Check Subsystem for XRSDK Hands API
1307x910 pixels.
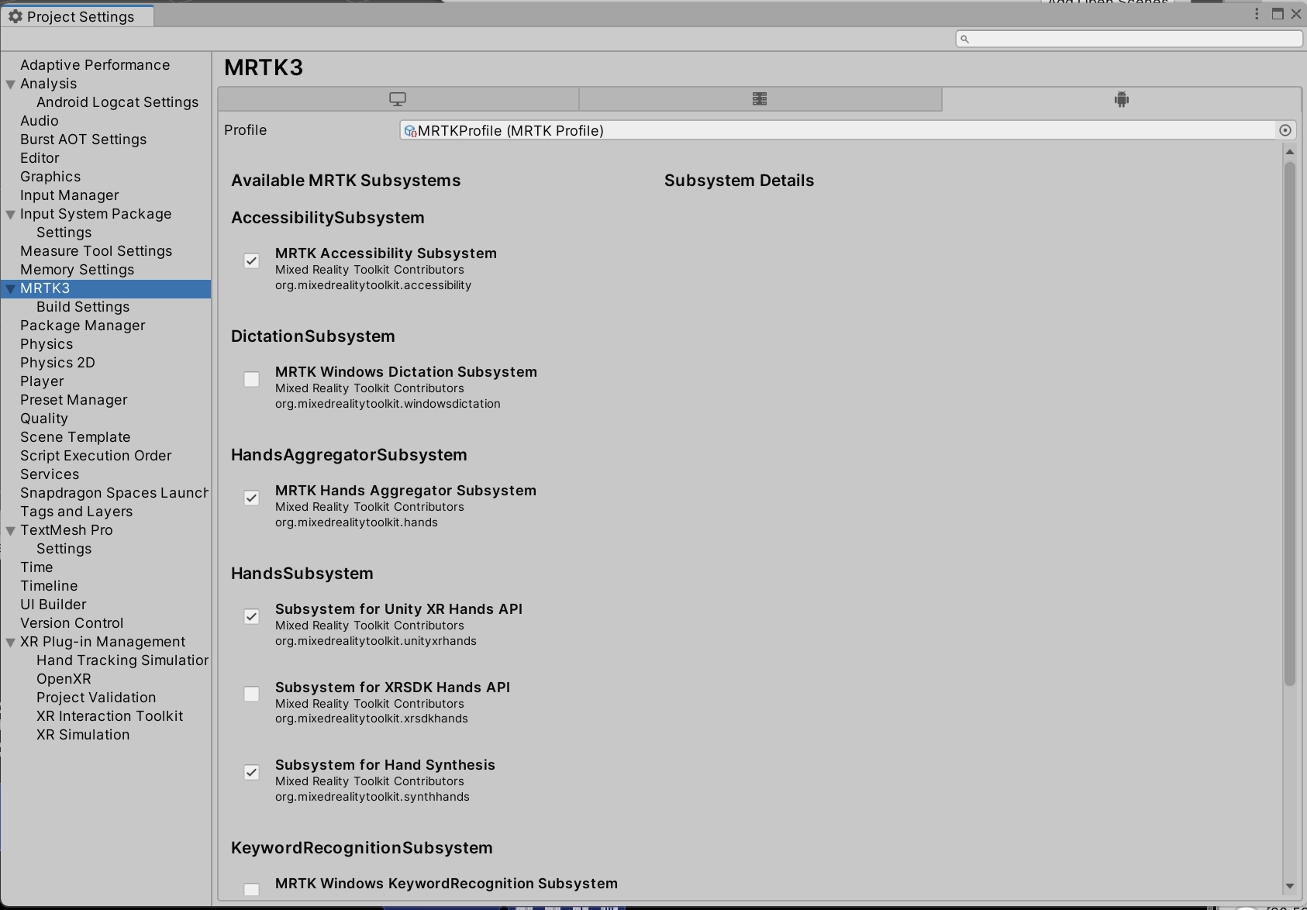click(251, 695)
